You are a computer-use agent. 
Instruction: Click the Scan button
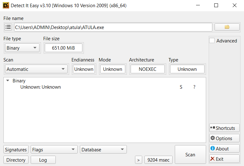[190, 155]
